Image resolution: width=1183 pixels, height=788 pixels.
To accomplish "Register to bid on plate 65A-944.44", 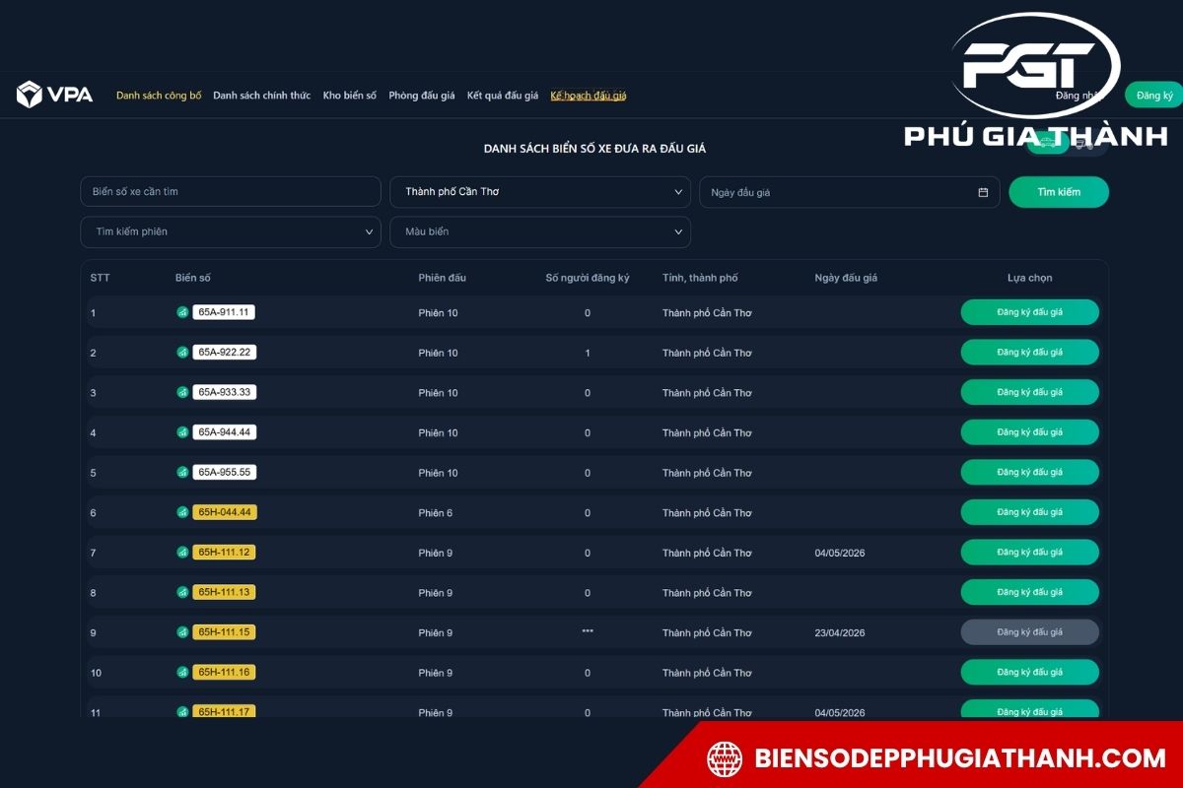I will pos(1030,432).
